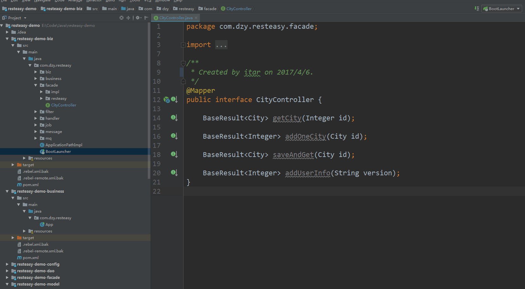Click the implementation gutter icon beside addOneCity
Screen dimensions: 525x289
(174, 136)
